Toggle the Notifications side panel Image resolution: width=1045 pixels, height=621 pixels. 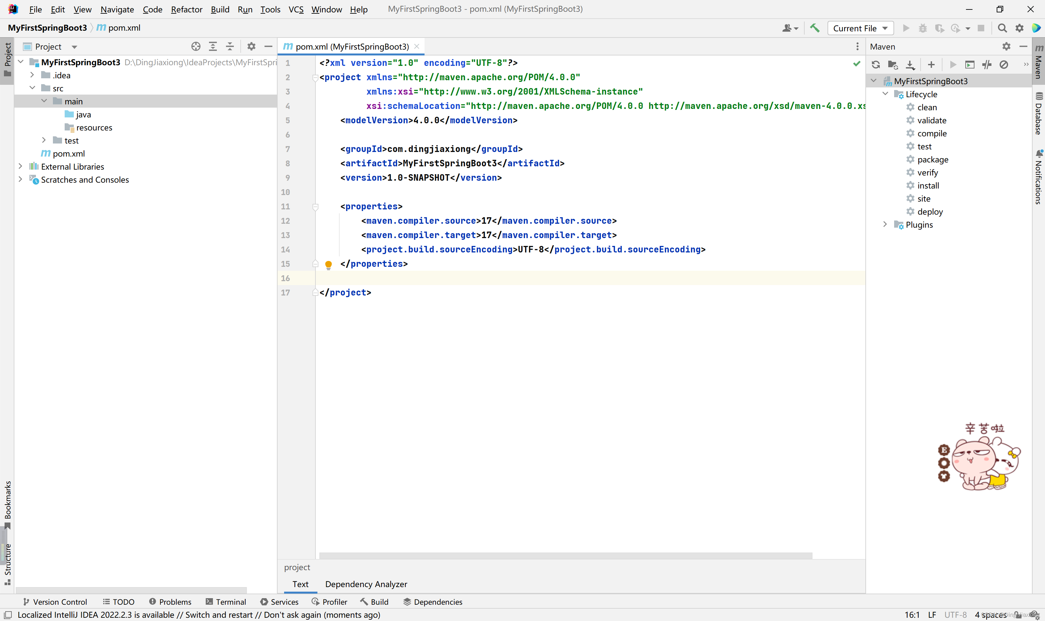pos(1039,177)
